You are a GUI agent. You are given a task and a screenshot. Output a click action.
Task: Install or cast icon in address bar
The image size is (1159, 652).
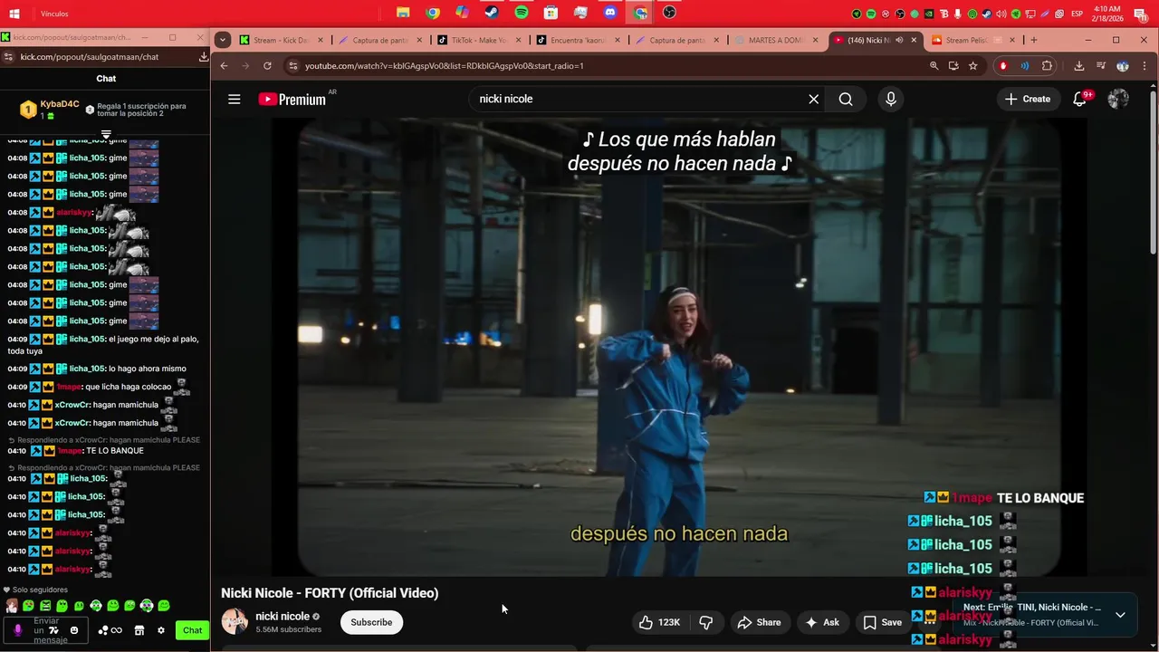(x=953, y=66)
